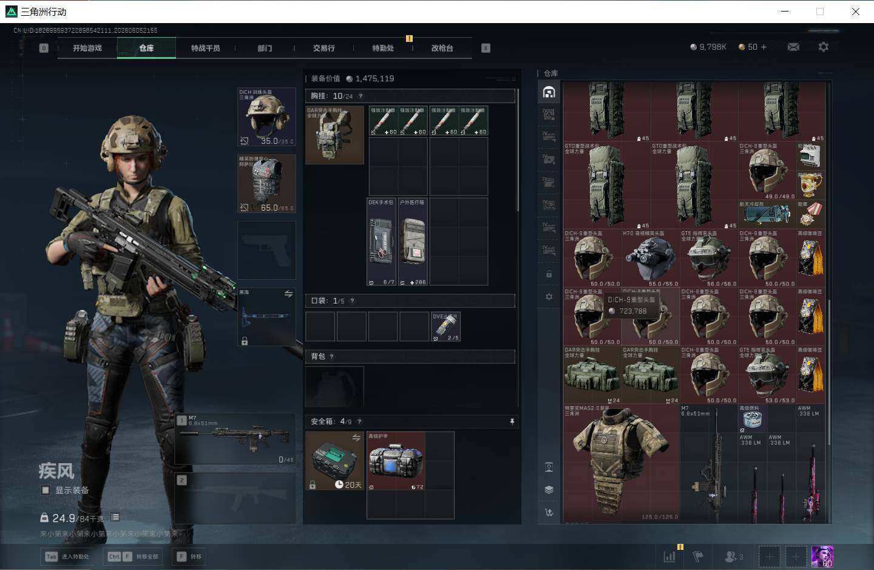Select the 49.0/49.0 DICH-9 helmet in warehouse
874x570 pixels.
pos(767,171)
